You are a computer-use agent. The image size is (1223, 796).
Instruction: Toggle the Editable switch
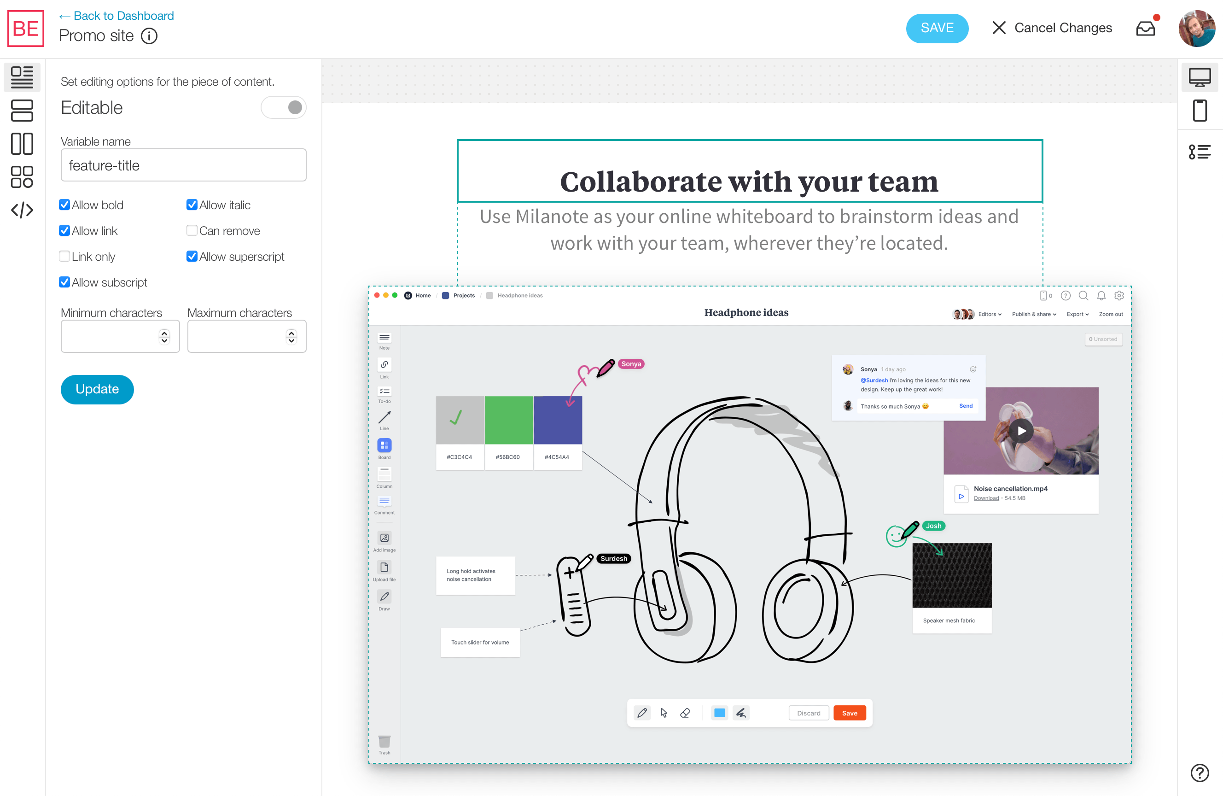point(284,107)
